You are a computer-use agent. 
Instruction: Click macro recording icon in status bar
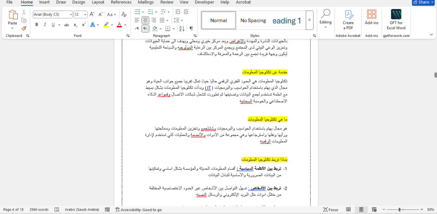107,210
